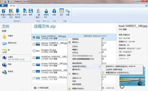Uncheck boat-1049037__180.jpg checkbox
This screenshot has width=148, height=91.
[34, 37]
